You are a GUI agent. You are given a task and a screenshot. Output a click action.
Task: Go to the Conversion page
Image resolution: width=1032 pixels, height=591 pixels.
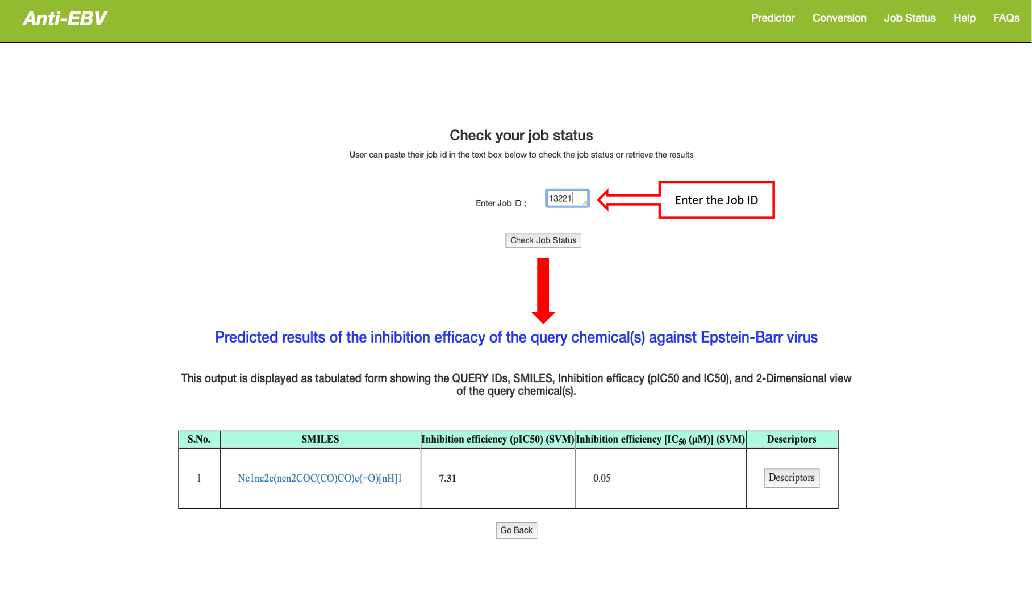(839, 18)
